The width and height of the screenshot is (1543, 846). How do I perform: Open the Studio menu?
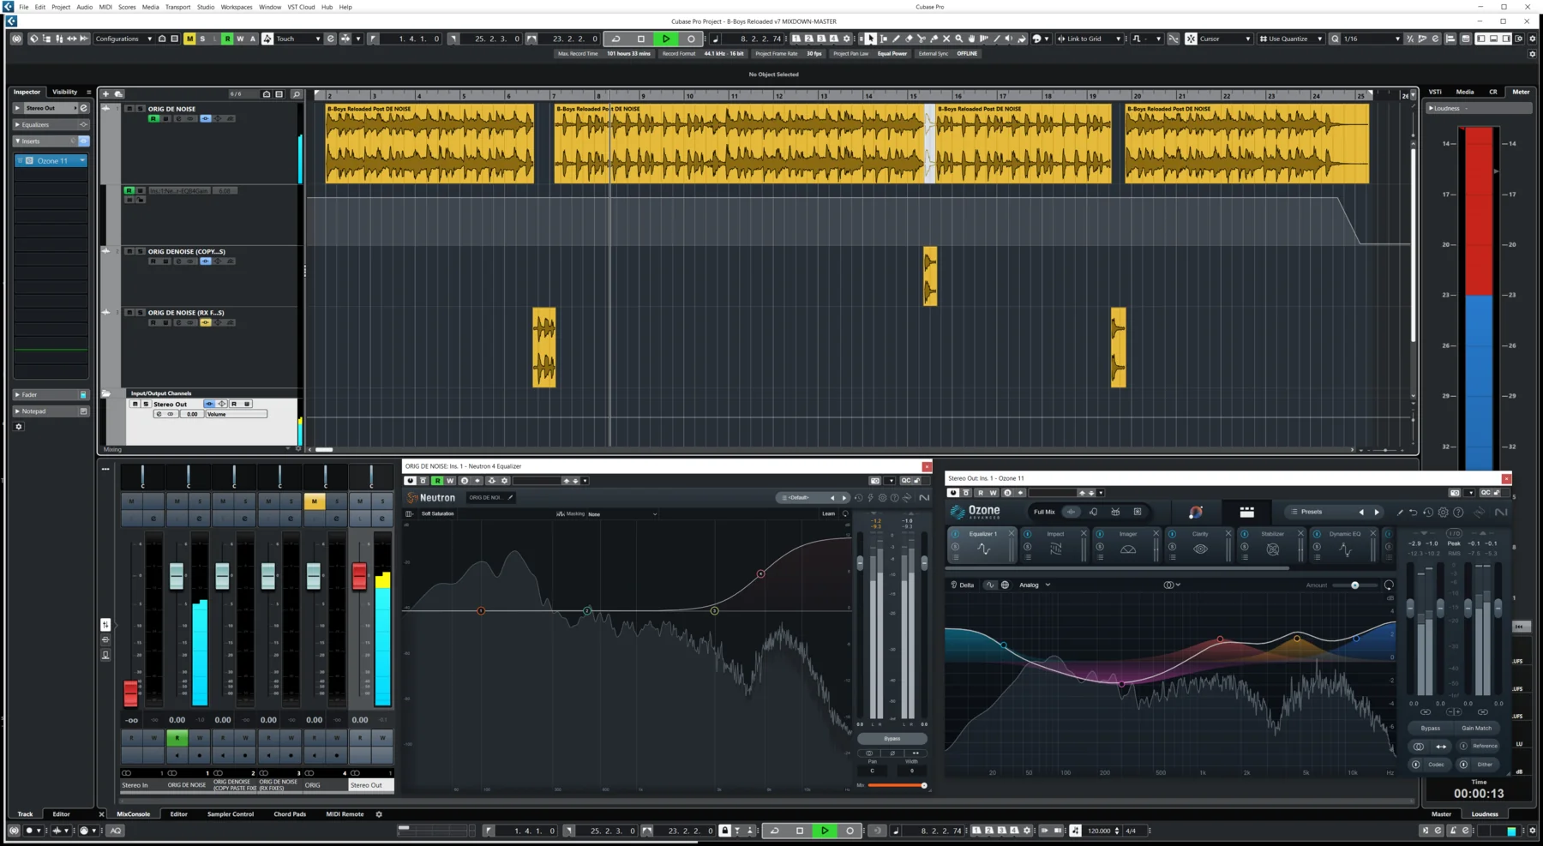pyautogui.click(x=206, y=7)
